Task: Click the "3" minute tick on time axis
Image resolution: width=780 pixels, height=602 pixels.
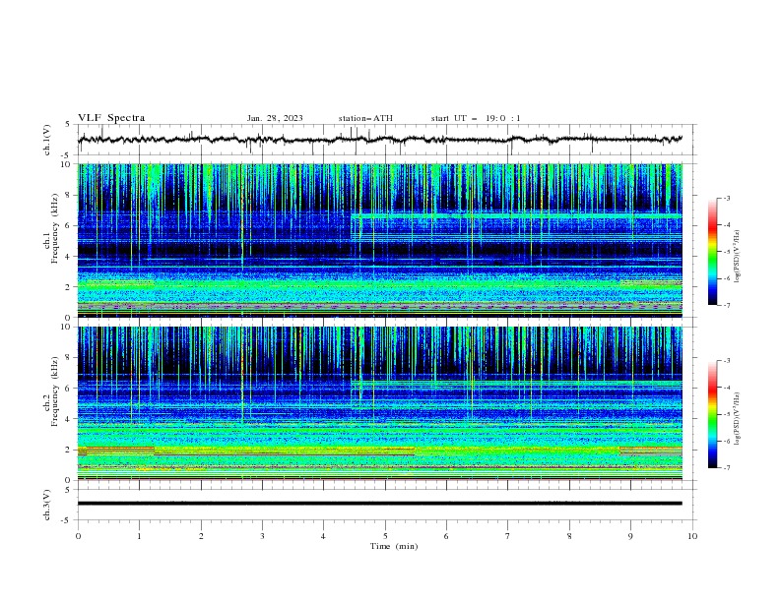Action: [x=262, y=536]
